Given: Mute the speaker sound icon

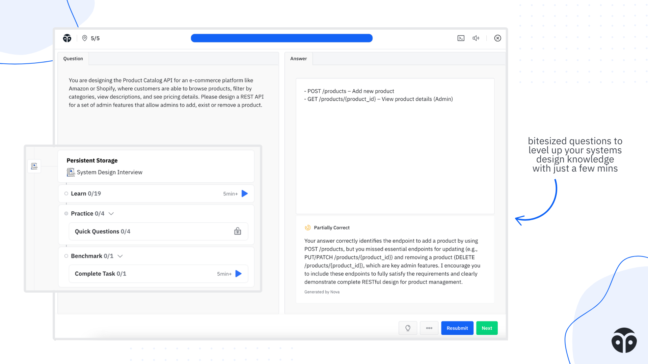Looking at the screenshot, I should [476, 38].
